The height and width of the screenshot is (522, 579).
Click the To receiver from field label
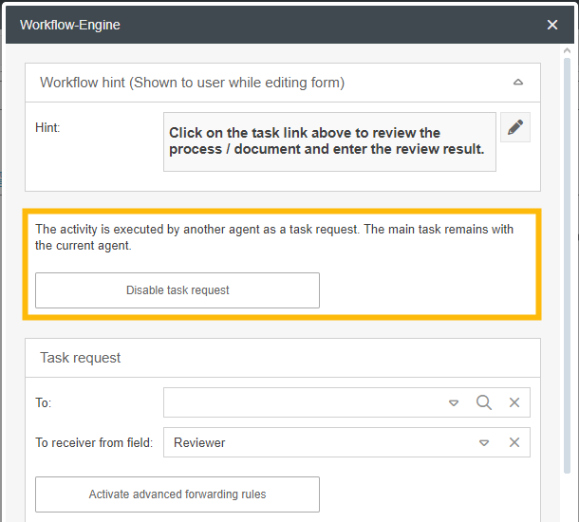[94, 442]
